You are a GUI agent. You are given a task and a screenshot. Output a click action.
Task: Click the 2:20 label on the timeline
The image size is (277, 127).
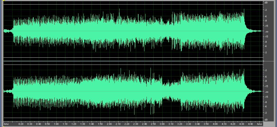click(127, 124)
